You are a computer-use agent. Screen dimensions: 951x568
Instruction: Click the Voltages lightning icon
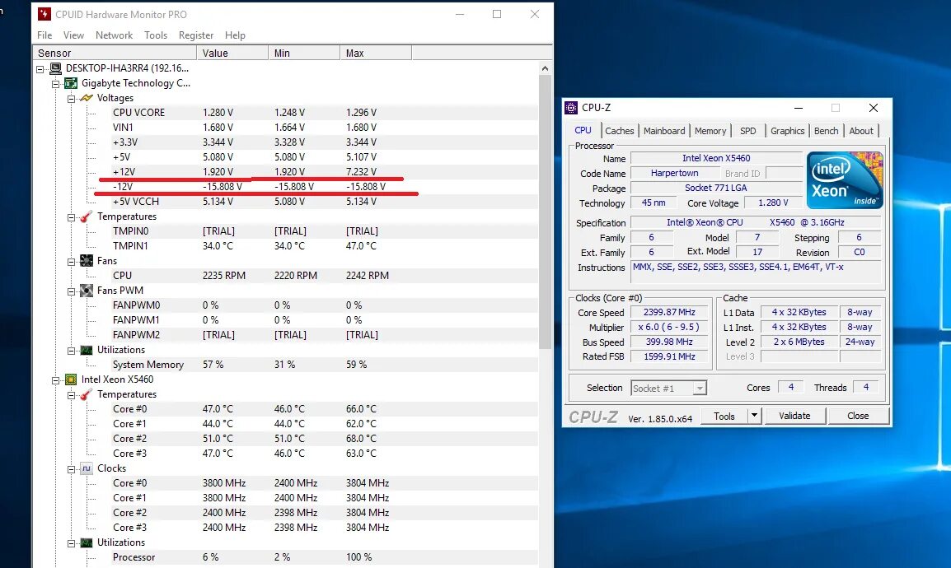(87, 98)
